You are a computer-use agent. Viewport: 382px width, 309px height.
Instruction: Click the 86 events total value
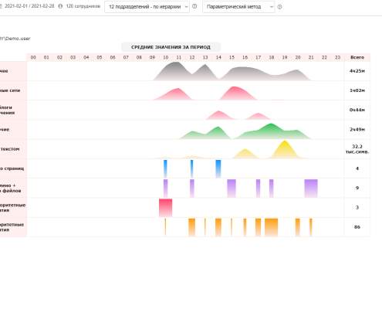coord(357,227)
